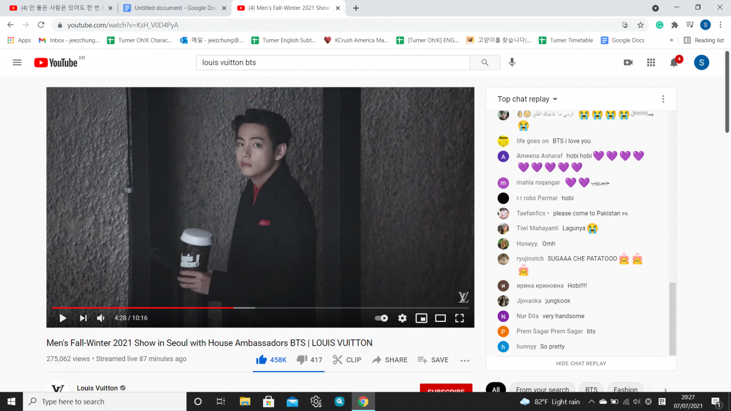Screen dimensions: 731x411
Task: Open the Apps bookmarks shortcut
Action: [19, 40]
